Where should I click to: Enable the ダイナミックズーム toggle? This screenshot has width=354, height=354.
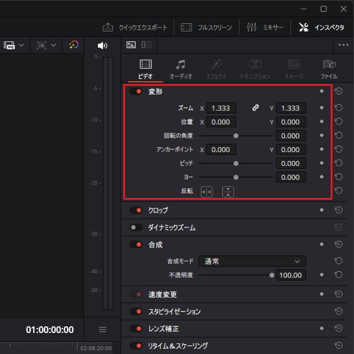tap(136, 227)
